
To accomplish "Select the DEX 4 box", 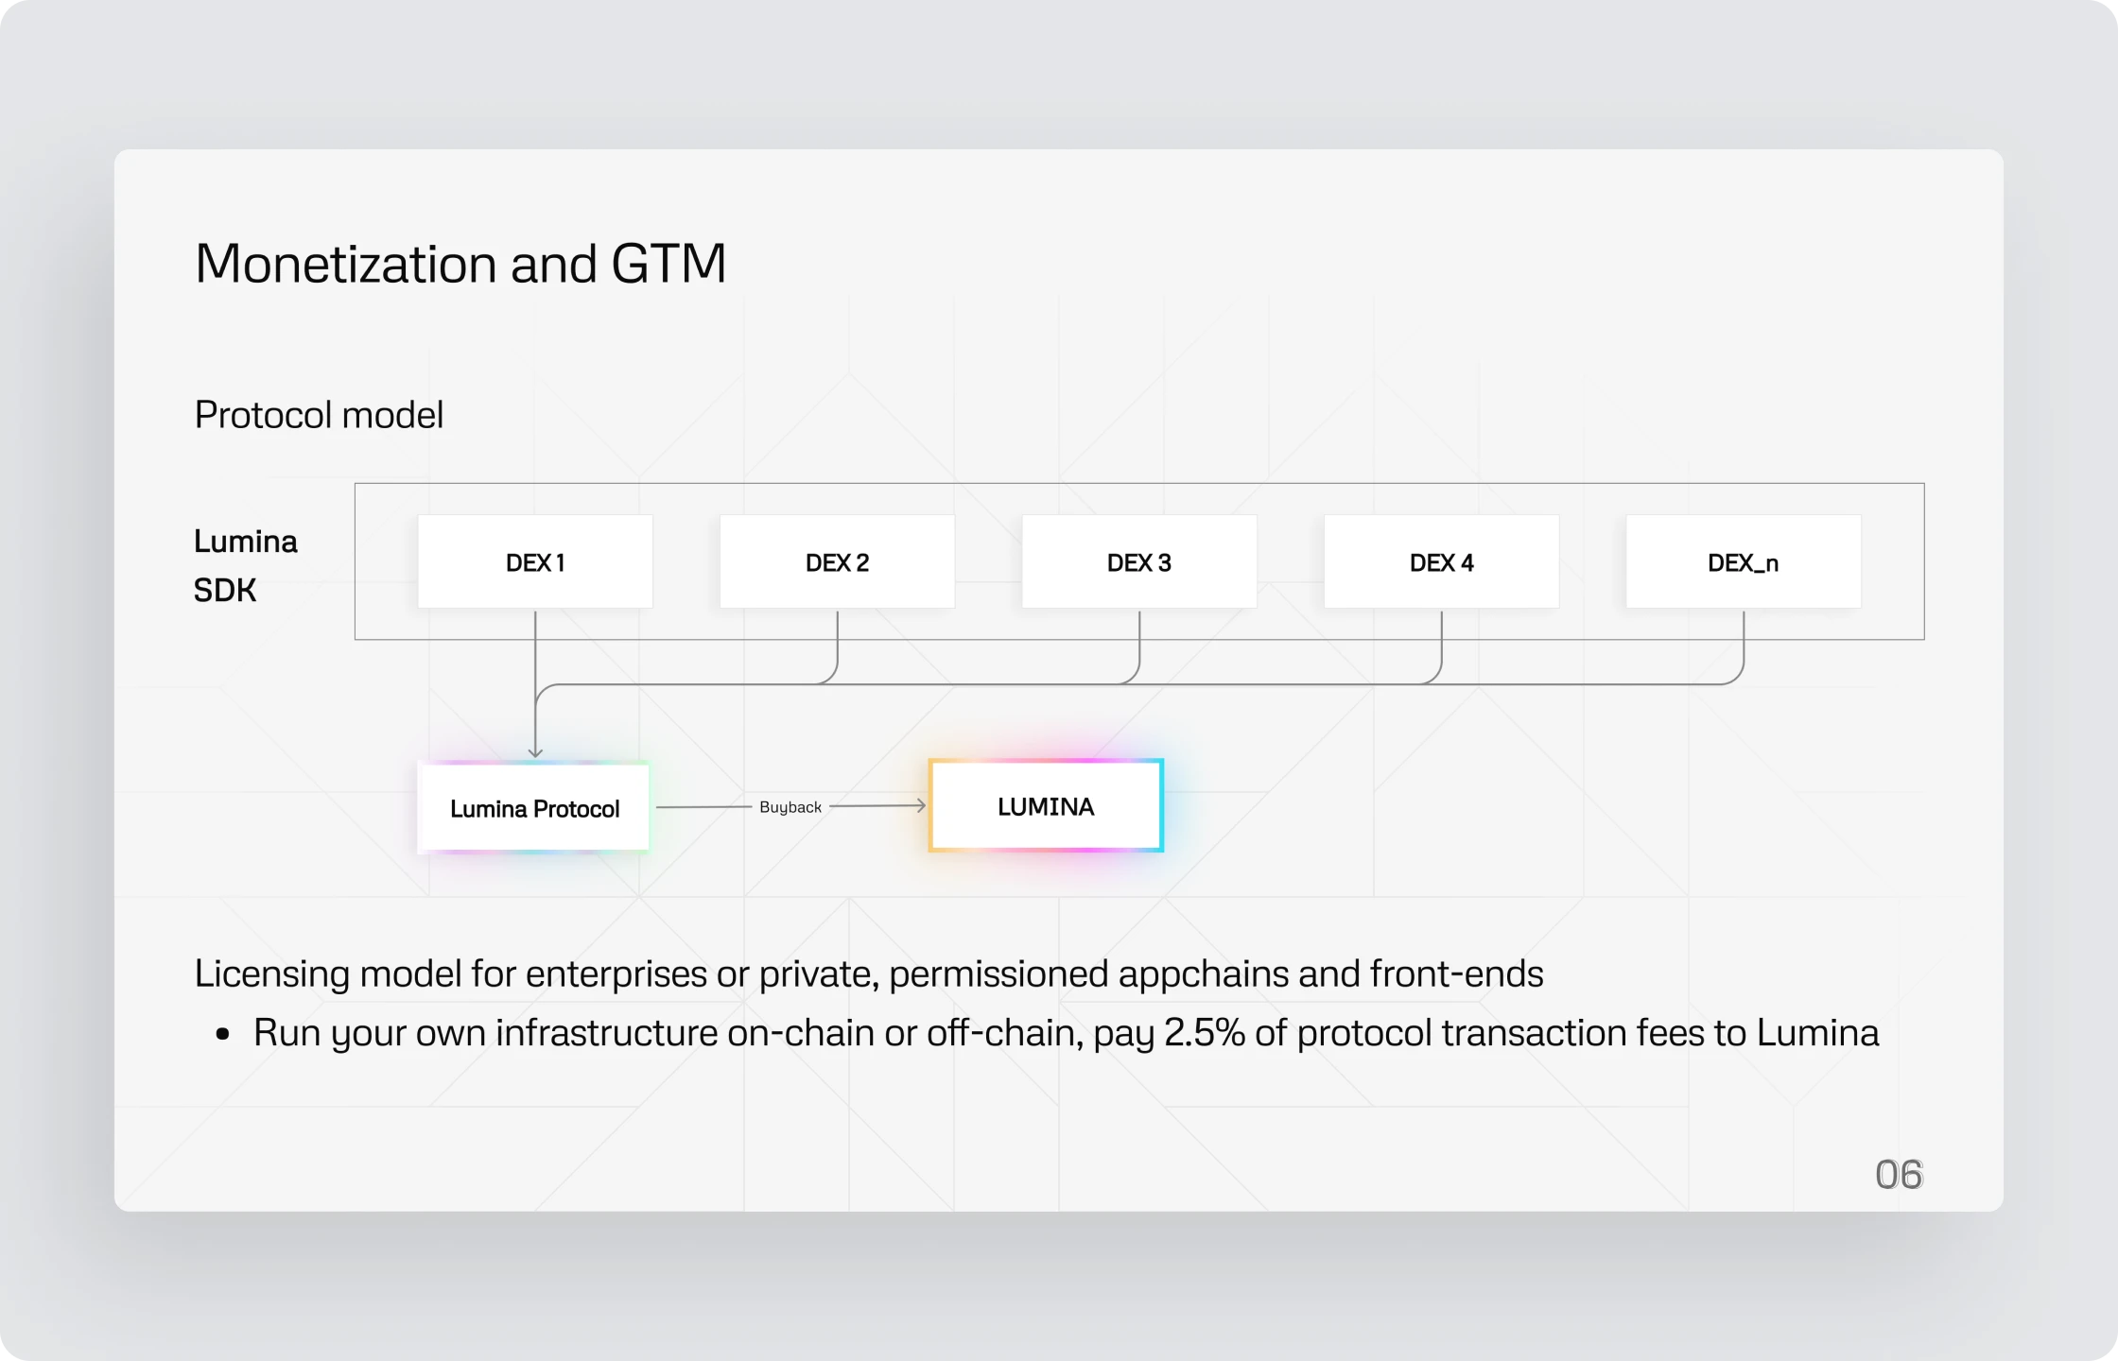I will pos(1441,562).
